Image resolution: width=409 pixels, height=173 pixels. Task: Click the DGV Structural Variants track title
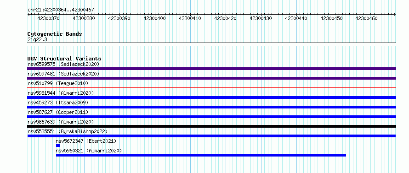point(64,59)
